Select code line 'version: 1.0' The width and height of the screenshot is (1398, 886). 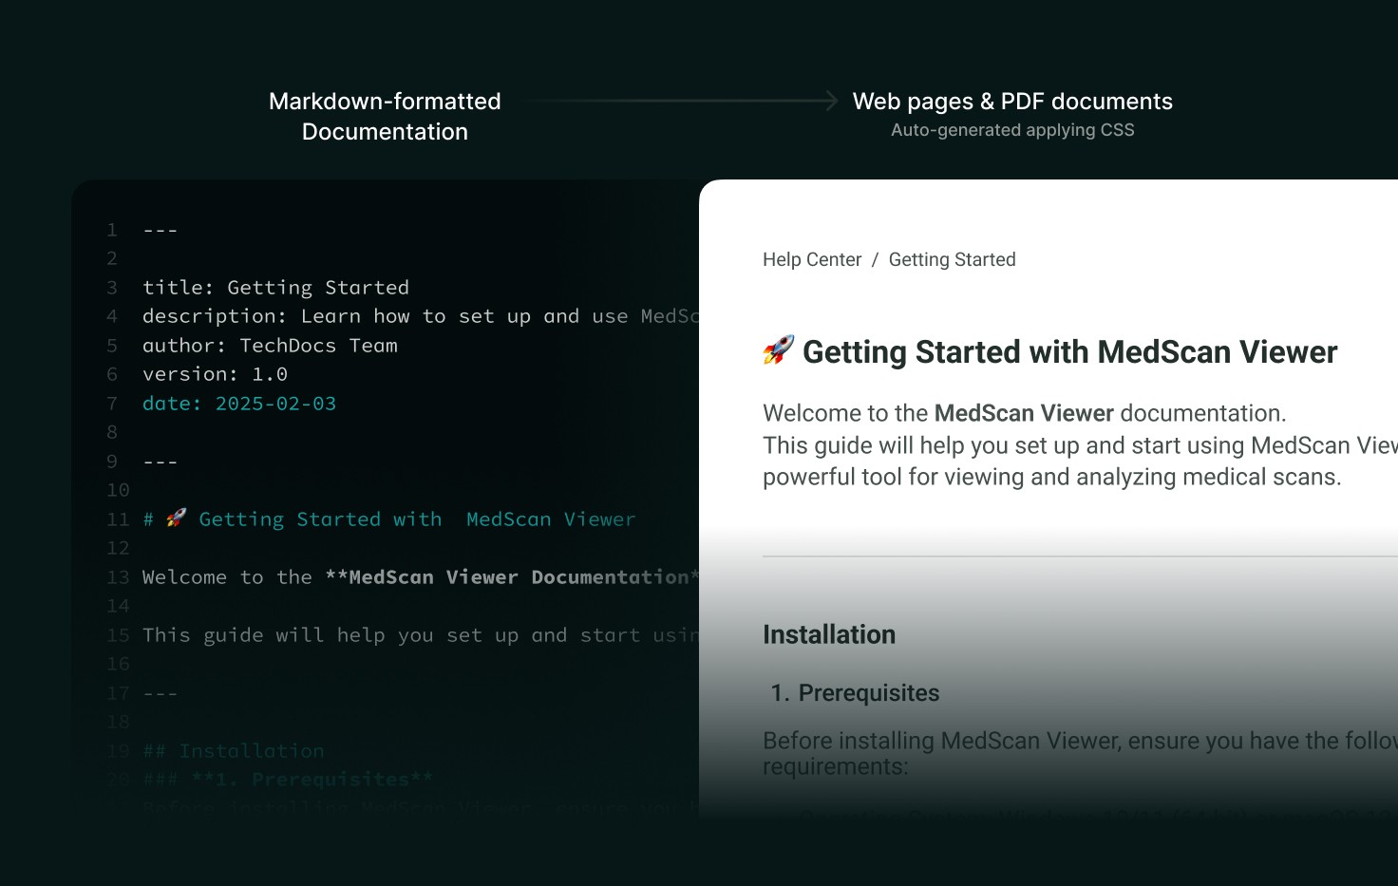point(215,374)
